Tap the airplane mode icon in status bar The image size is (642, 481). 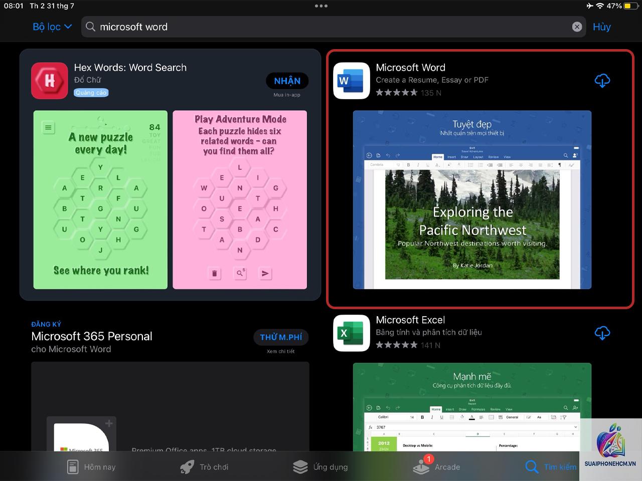[589, 6]
